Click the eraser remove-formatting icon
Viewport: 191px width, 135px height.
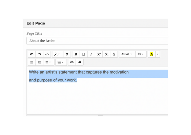point(67,54)
